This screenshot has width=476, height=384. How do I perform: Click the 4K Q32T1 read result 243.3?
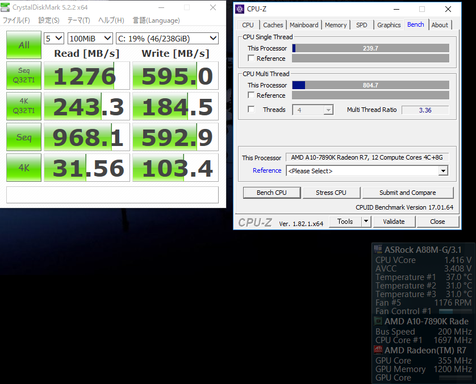tap(87, 106)
